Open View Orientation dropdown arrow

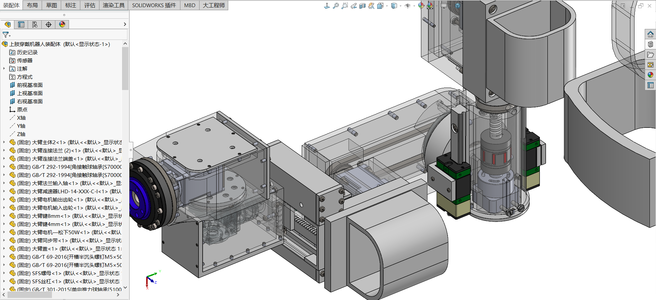(387, 6)
